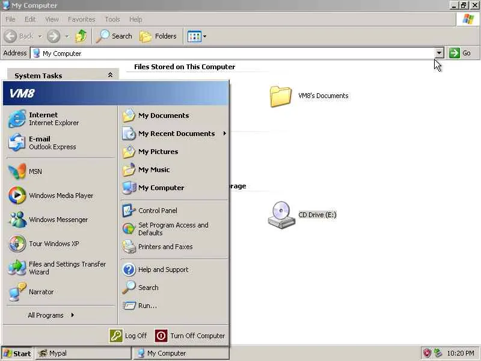Screen dimensions: 481x361
Task: Click the Views toolbar icon
Action: pyautogui.click(x=194, y=36)
